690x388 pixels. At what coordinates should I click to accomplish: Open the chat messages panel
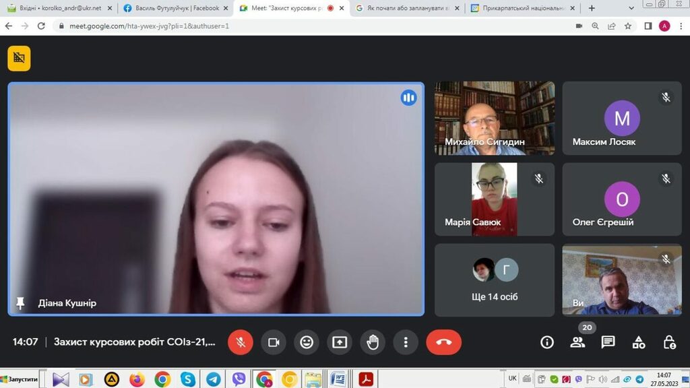click(x=608, y=342)
